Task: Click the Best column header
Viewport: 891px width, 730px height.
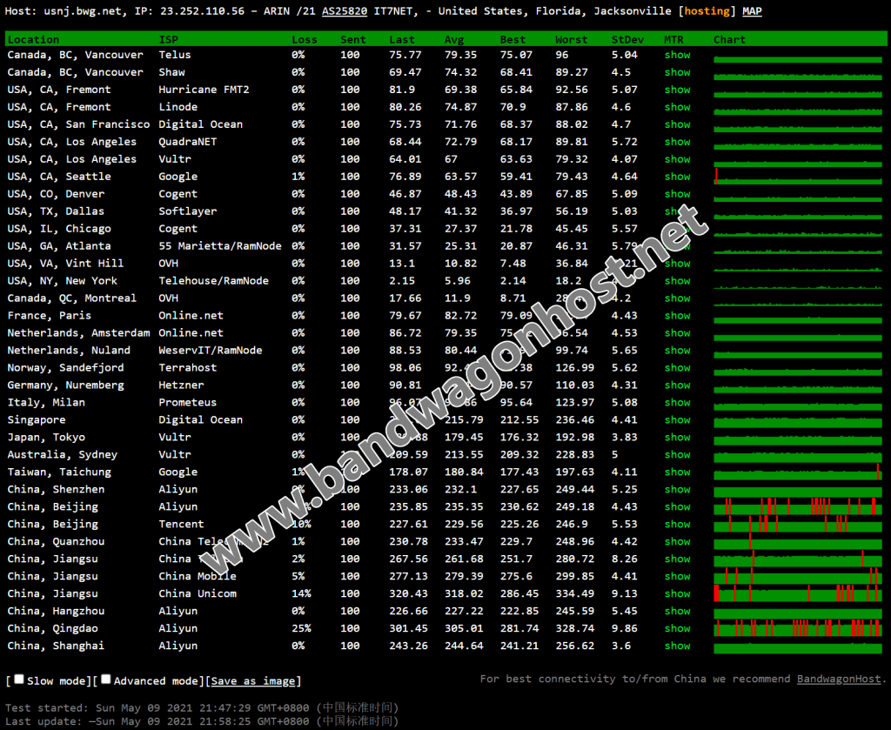Action: point(512,40)
